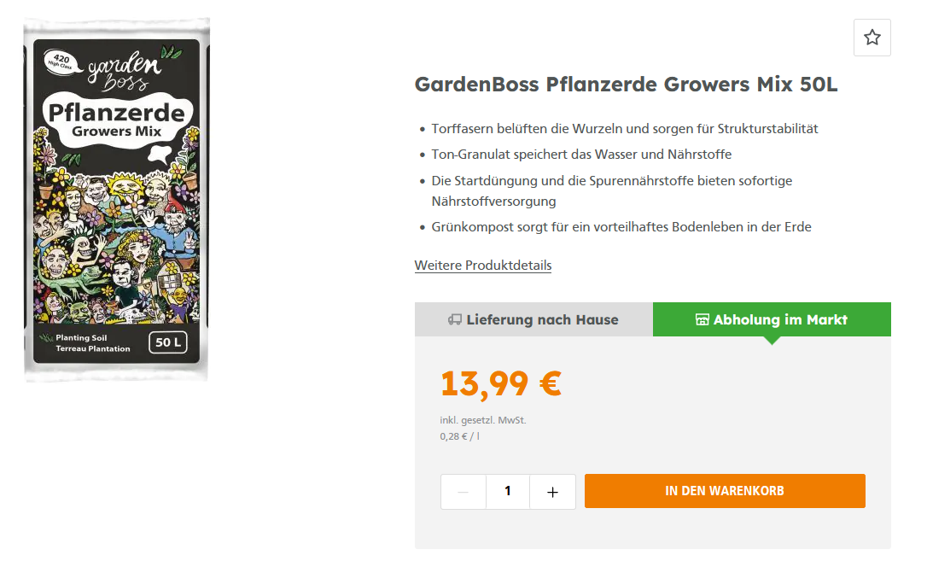
Task: Click the 13,99 € price
Action: [500, 383]
